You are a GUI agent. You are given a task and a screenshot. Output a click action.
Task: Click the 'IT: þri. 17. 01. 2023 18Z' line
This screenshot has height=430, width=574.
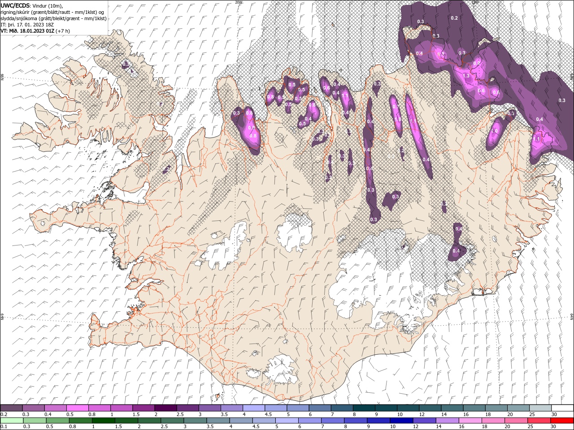tap(28, 25)
